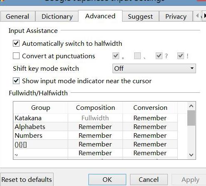The width and height of the screenshot is (206, 186).
Task: Change Numbers Conversion setting
Action: click(150, 136)
